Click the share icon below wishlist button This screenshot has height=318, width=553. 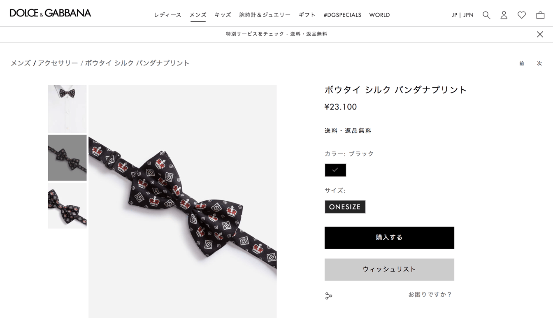(329, 296)
